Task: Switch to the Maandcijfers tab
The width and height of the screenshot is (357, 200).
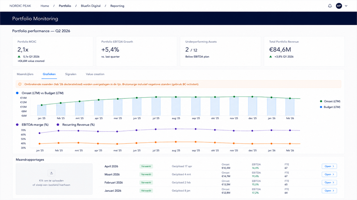Action: point(25,74)
